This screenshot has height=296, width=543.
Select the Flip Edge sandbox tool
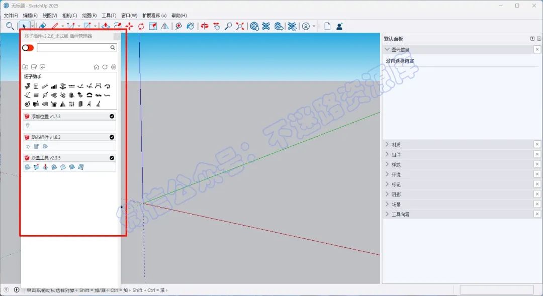pyautogui.click(x=80, y=167)
